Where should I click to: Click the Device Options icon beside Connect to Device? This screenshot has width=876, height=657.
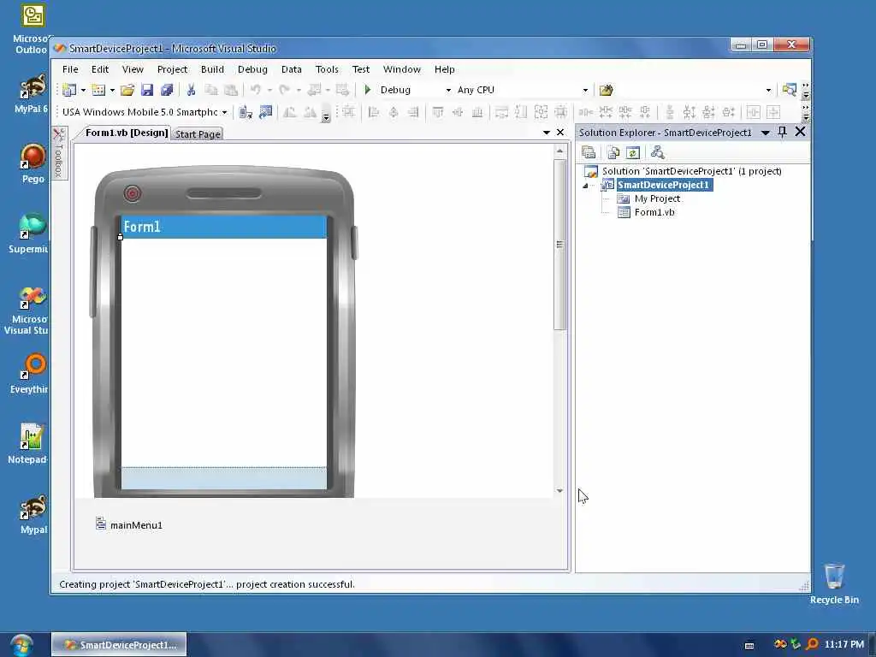point(265,112)
